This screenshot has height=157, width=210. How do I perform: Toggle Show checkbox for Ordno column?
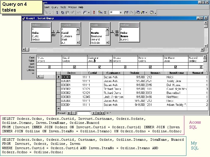pos(49,67)
